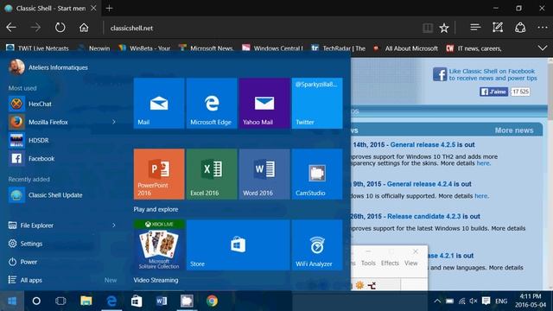Click Facebook J'aime like button
The height and width of the screenshot is (311, 553).
click(493, 92)
